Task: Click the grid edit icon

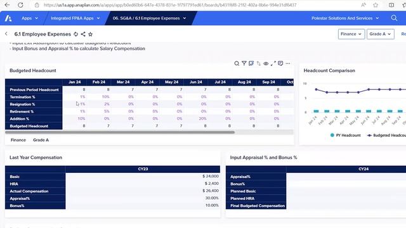Action: click(251, 63)
